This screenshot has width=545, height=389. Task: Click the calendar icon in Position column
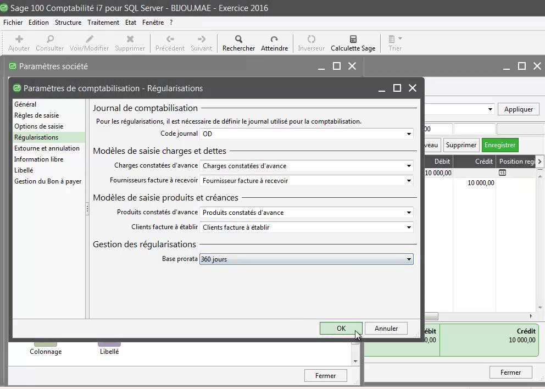click(502, 173)
